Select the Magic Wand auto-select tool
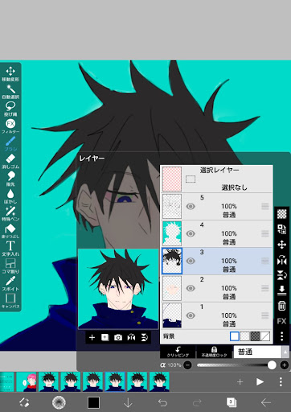 coord(10,92)
